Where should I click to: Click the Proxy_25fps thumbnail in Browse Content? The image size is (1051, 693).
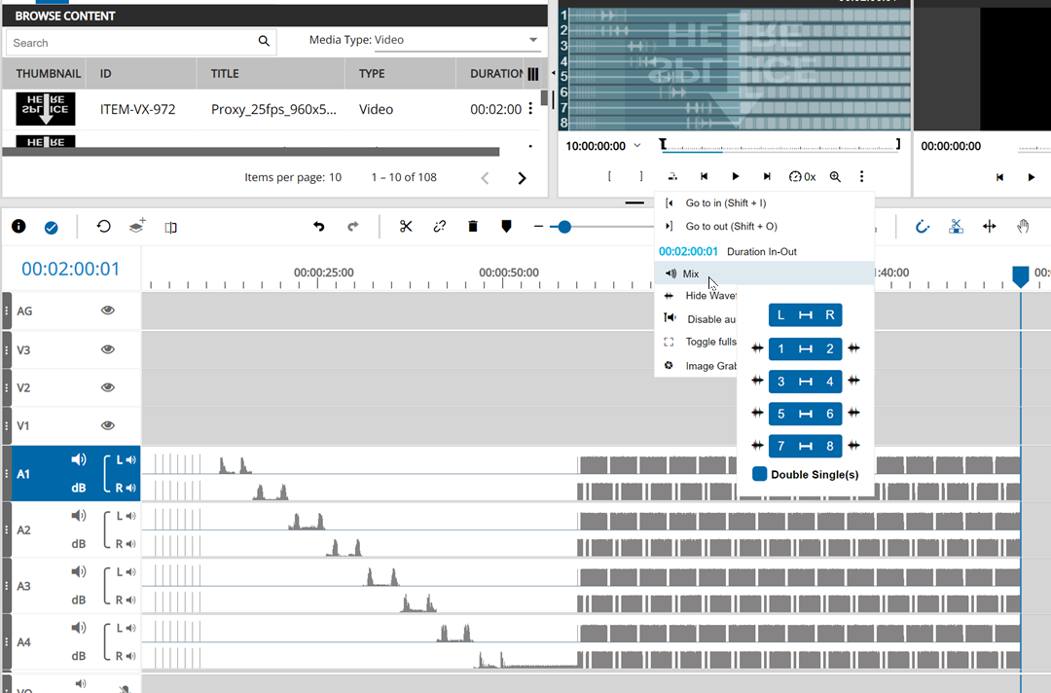point(47,109)
